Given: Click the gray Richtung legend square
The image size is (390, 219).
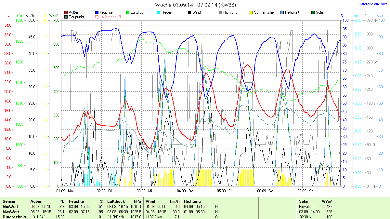Looking at the screenshot, I should (220, 13).
